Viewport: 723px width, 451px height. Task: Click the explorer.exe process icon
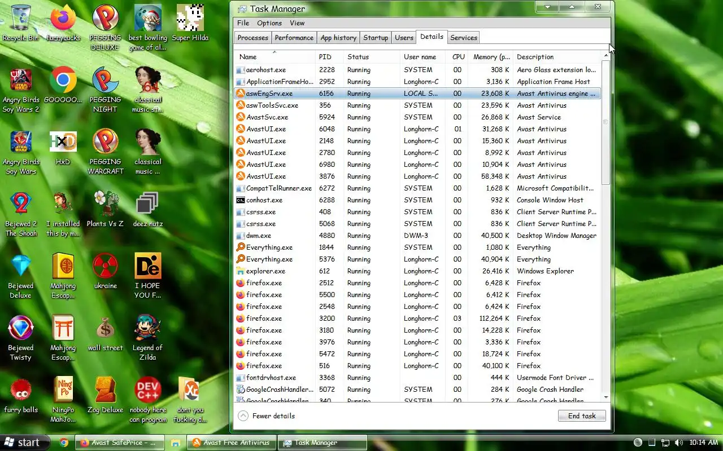pyautogui.click(x=240, y=271)
